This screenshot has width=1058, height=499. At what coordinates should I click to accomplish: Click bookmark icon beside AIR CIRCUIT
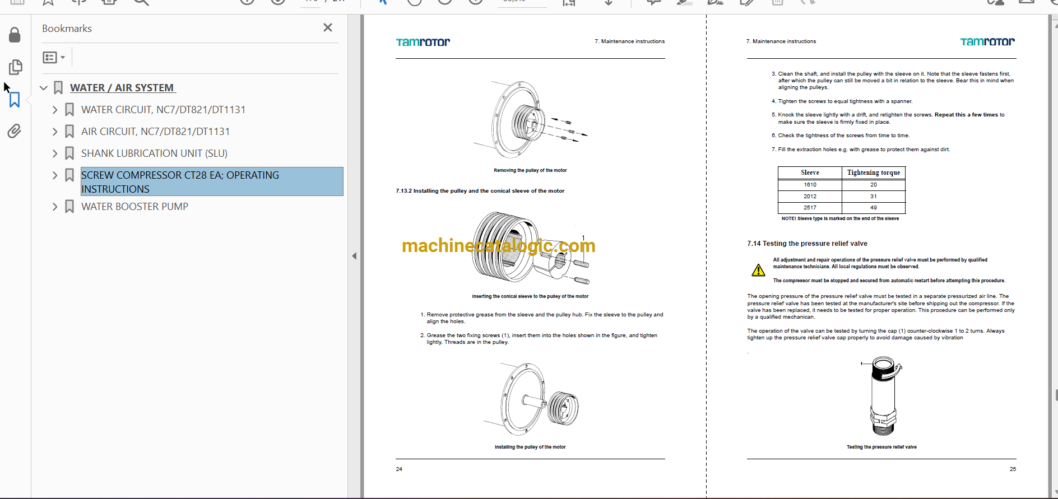pyautogui.click(x=69, y=132)
